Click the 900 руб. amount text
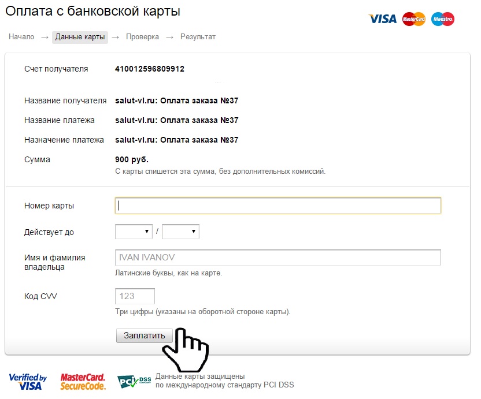The image size is (481, 399). coord(132,160)
